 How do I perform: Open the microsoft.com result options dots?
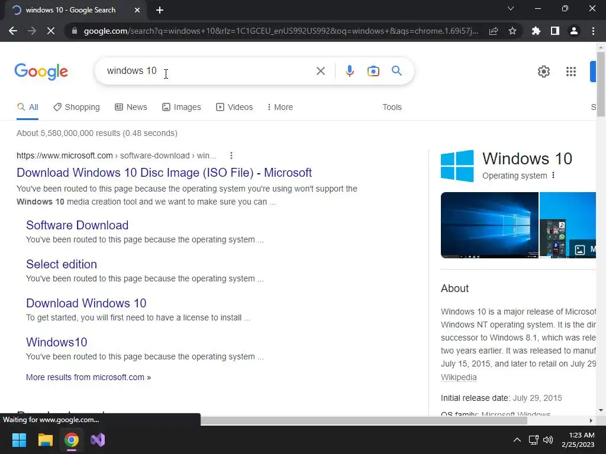tap(231, 155)
